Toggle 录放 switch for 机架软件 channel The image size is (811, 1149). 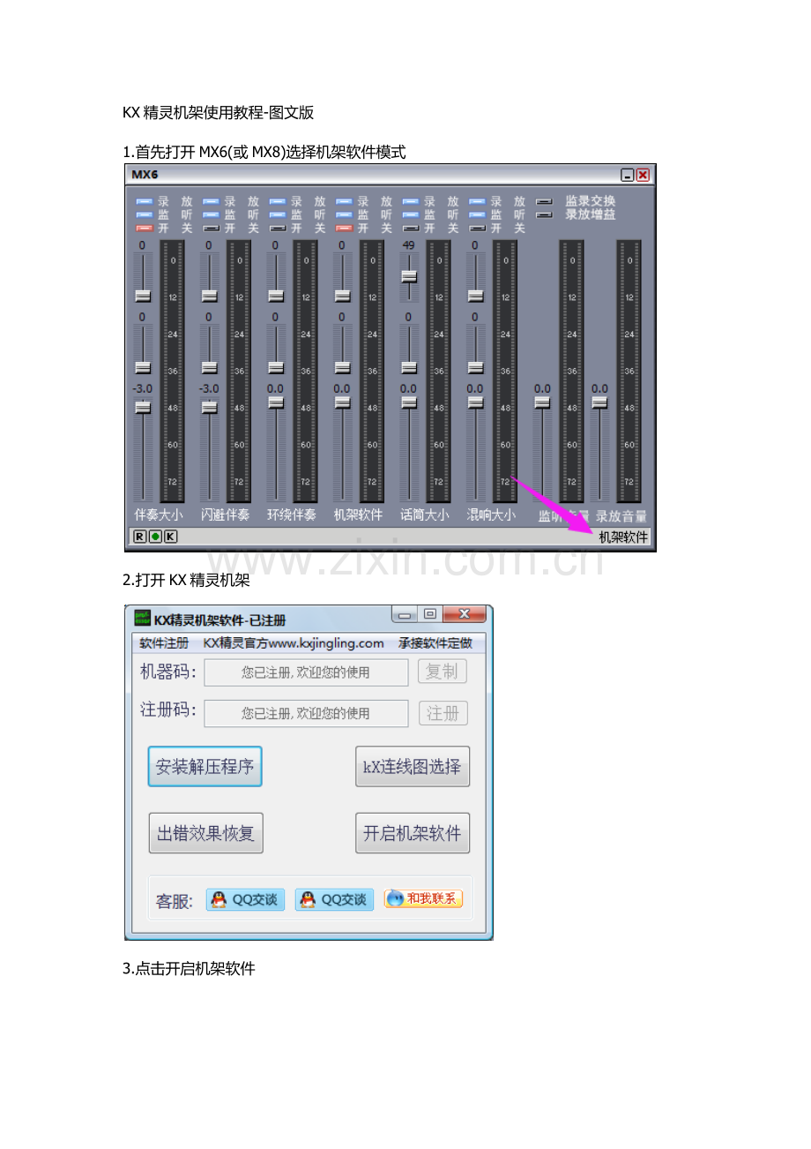(344, 201)
